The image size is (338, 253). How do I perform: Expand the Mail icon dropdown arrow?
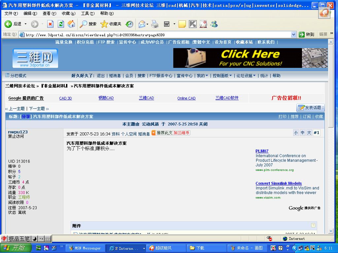[x=148, y=24]
